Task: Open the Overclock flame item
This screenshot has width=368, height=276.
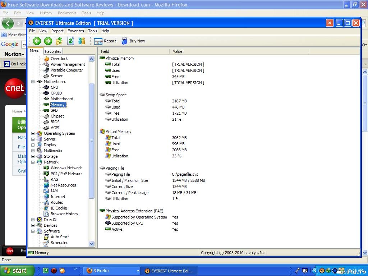Action: coord(46,59)
